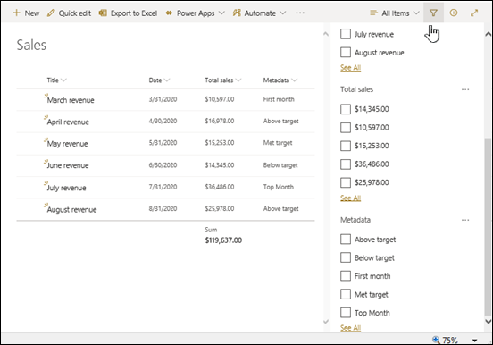Check the $14,345.00 filter checkbox
The height and width of the screenshot is (345, 493).
[x=346, y=109]
